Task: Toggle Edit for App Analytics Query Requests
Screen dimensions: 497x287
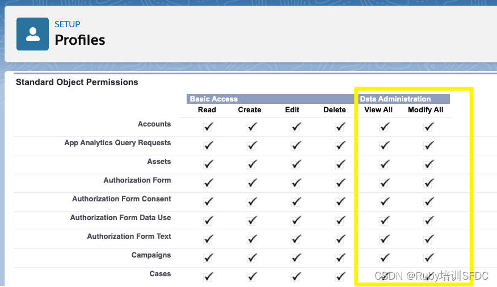Action: (296, 146)
